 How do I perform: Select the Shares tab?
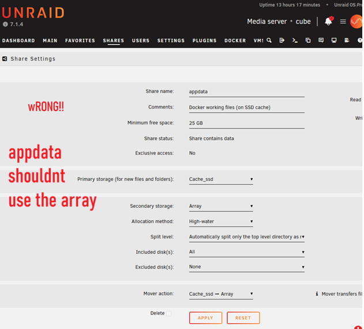coord(114,40)
